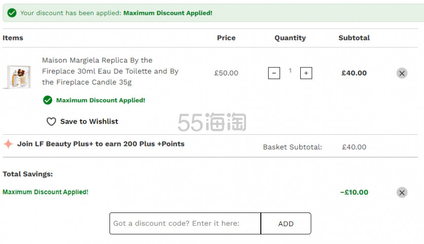424x244 pixels.
Task: Click the pink sparkle LF Beauty Plus+ icon
Action: pyautogui.click(x=8, y=144)
